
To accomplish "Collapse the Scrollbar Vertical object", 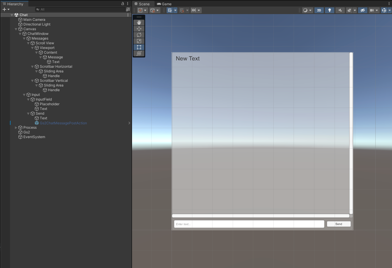I will click(x=32, y=81).
